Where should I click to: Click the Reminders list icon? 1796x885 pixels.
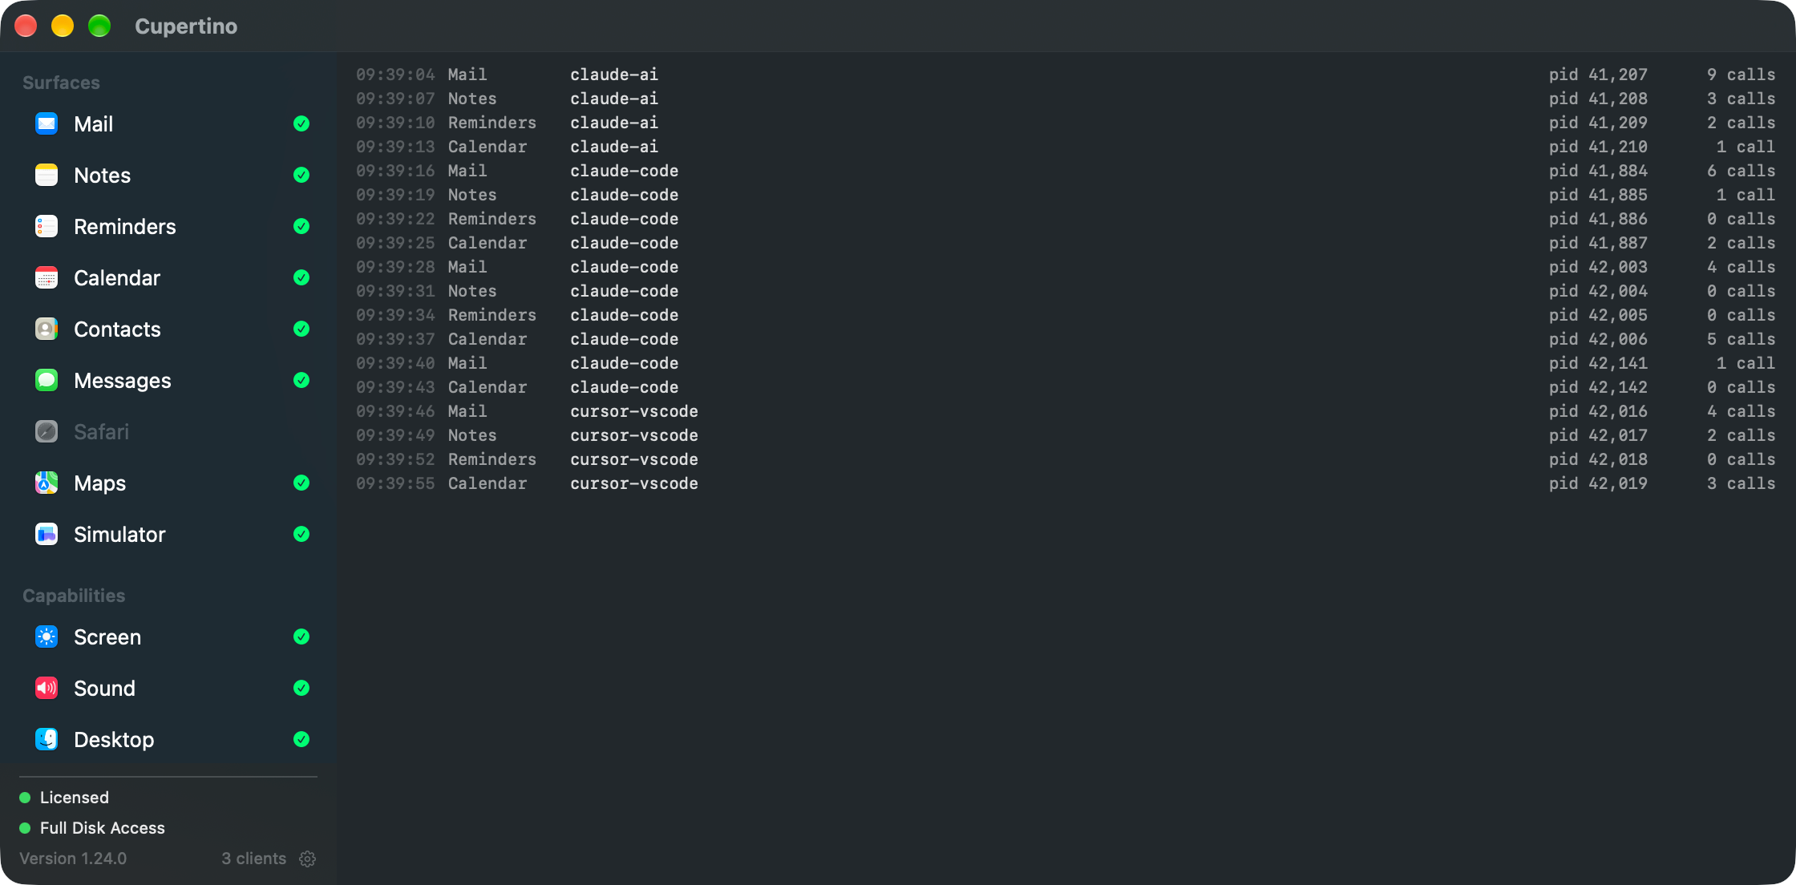pyautogui.click(x=47, y=226)
